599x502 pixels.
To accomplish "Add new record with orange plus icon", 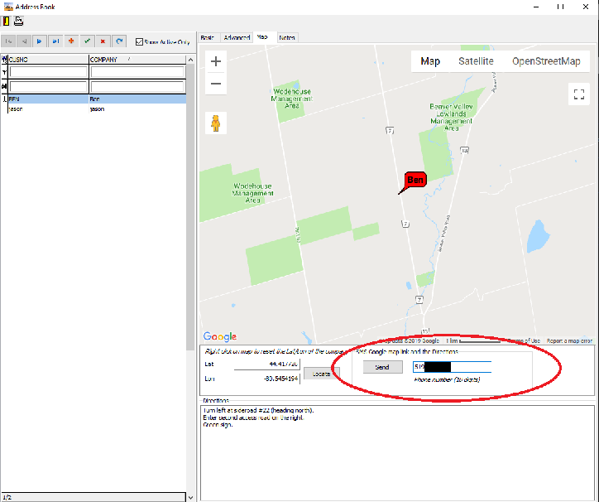I will [x=71, y=41].
